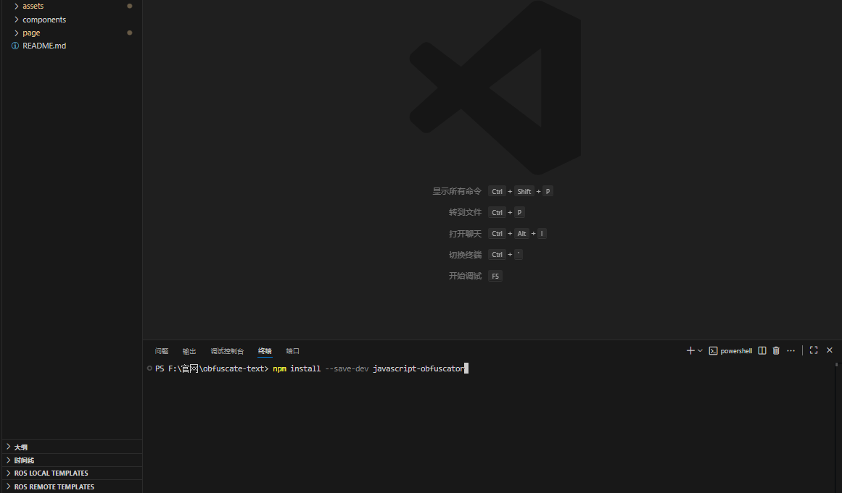Expand the 时间线 section
Viewport: 842px width, 493px height.
(72, 460)
